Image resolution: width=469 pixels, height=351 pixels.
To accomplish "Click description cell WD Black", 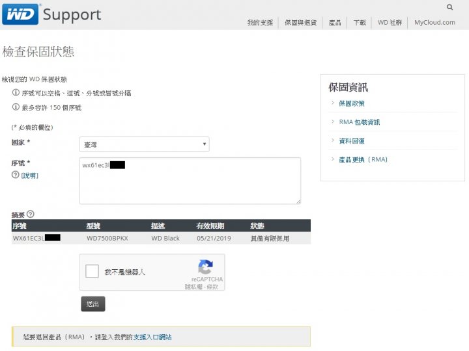I will pos(165,238).
